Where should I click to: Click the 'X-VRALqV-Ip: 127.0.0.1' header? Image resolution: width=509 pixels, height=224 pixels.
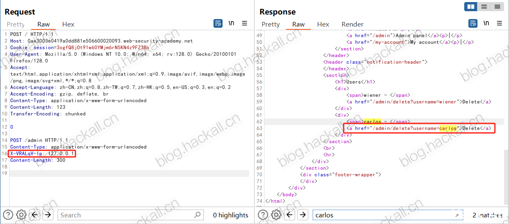click(42, 154)
